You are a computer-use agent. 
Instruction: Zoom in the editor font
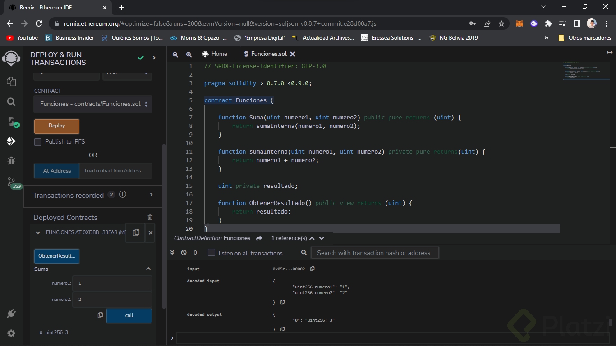189,54
